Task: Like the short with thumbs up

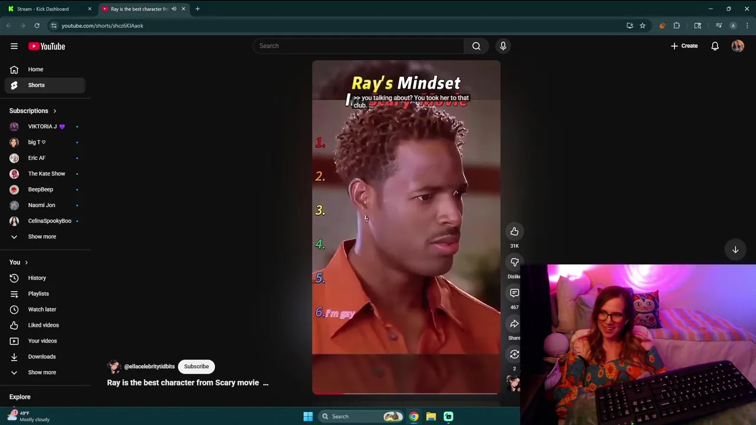Action: click(x=514, y=231)
